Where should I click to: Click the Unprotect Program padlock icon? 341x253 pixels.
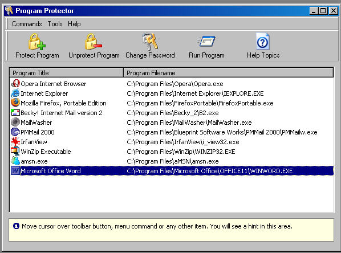click(x=94, y=42)
